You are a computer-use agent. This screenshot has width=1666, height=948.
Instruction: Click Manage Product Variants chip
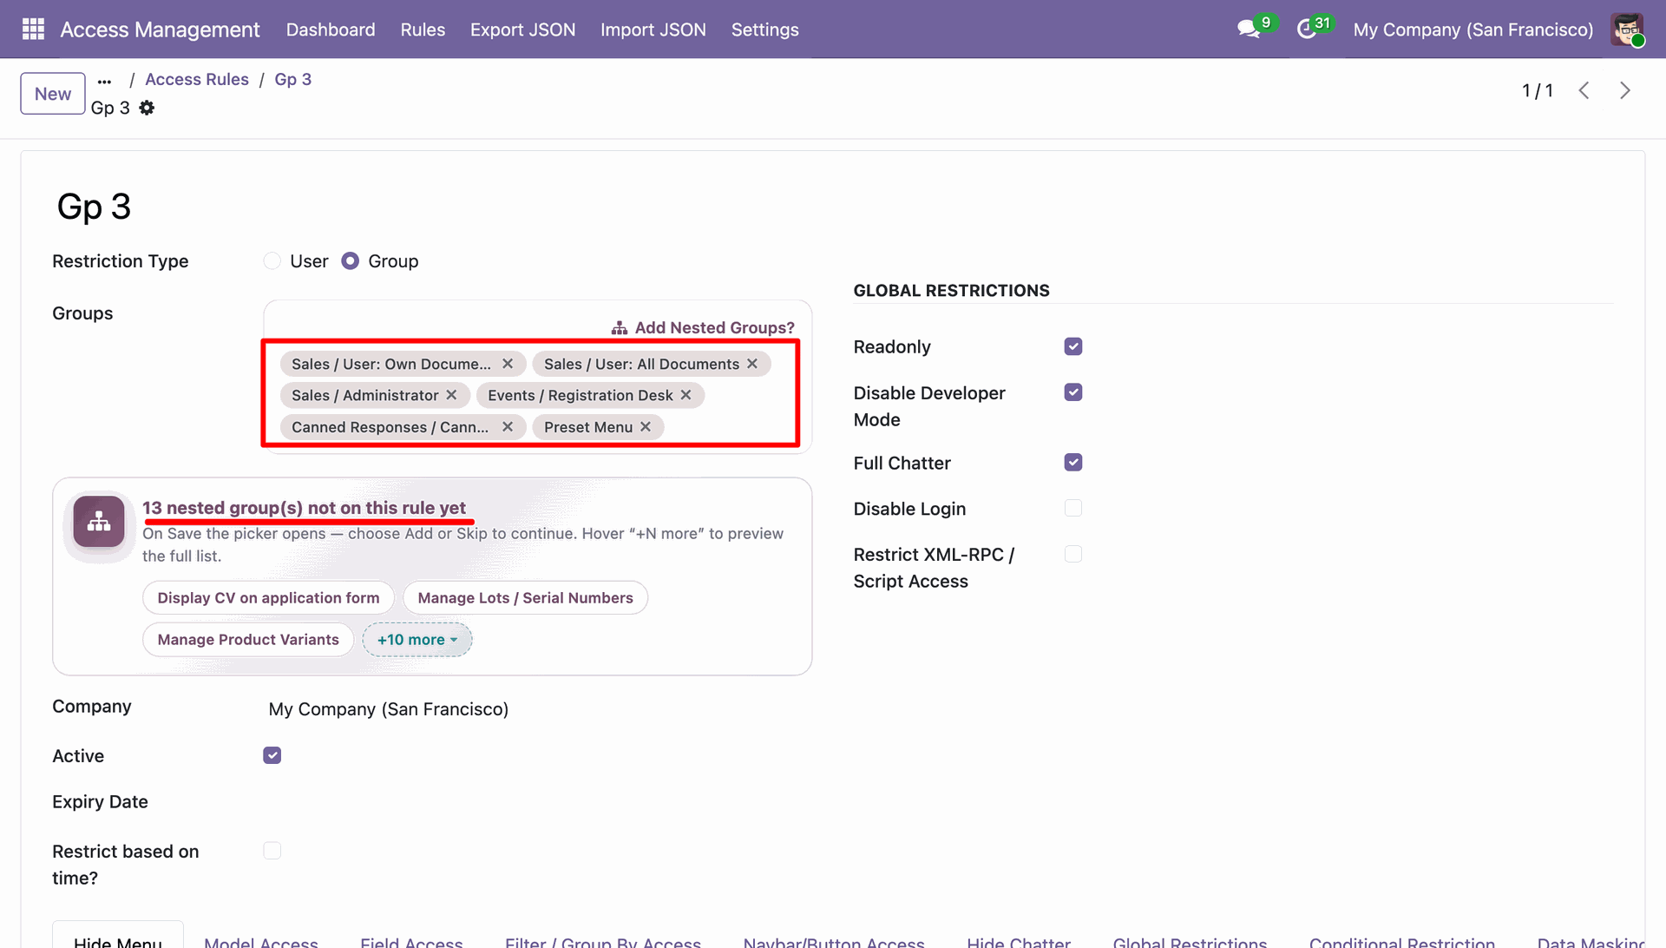(248, 640)
